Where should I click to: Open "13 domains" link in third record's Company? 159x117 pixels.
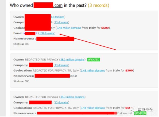click(x=61, y=102)
